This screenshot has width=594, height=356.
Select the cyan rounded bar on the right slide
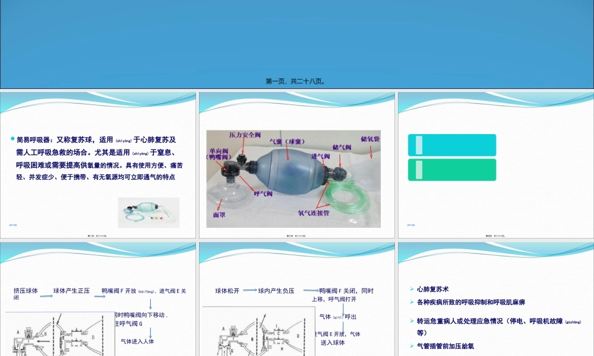pyautogui.click(x=451, y=145)
